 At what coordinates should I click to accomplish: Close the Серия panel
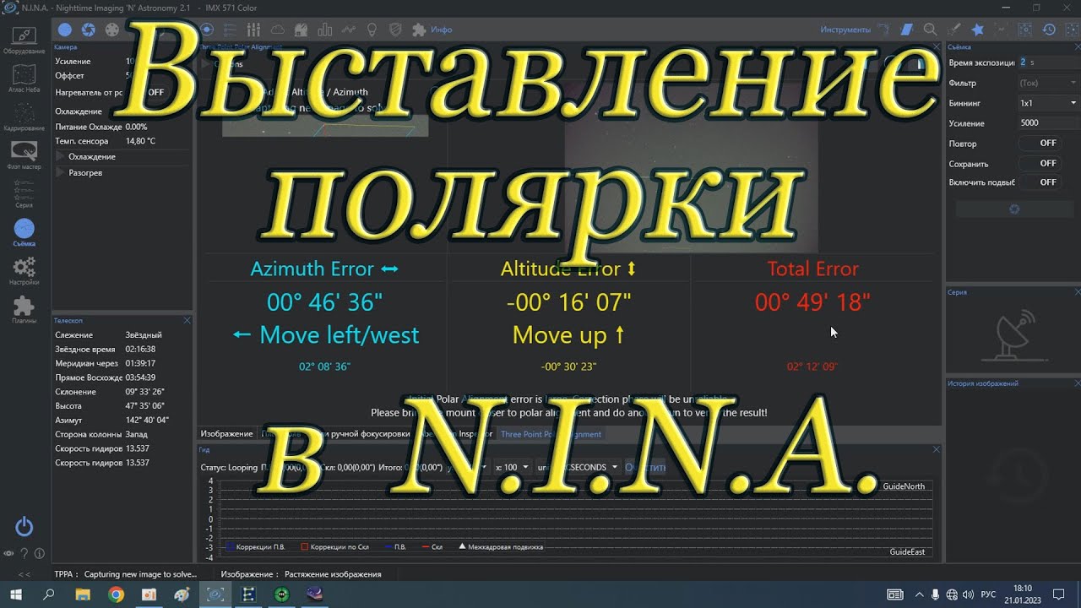click(1078, 292)
